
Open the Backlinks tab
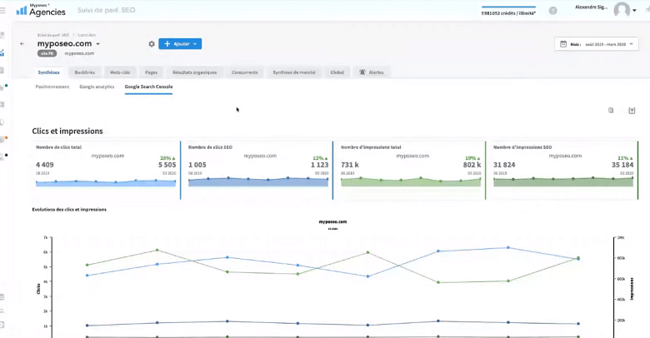pyautogui.click(x=84, y=72)
